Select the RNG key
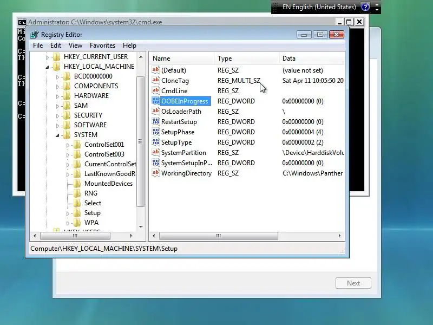 pyautogui.click(x=91, y=193)
